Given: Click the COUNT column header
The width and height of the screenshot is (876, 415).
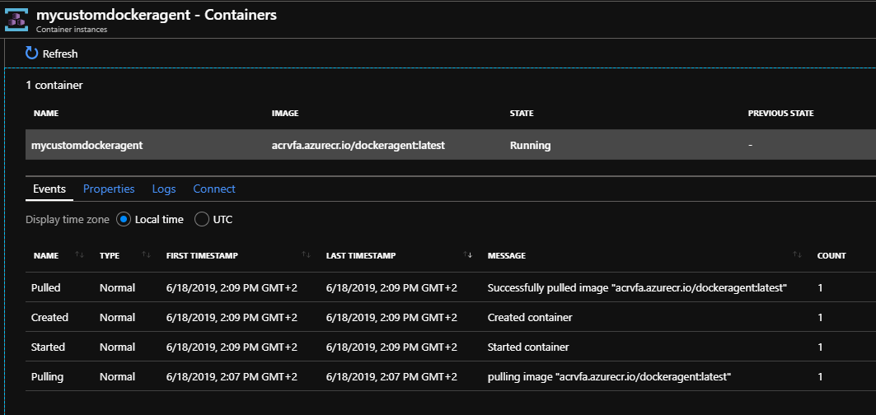Looking at the screenshot, I should click(x=831, y=256).
